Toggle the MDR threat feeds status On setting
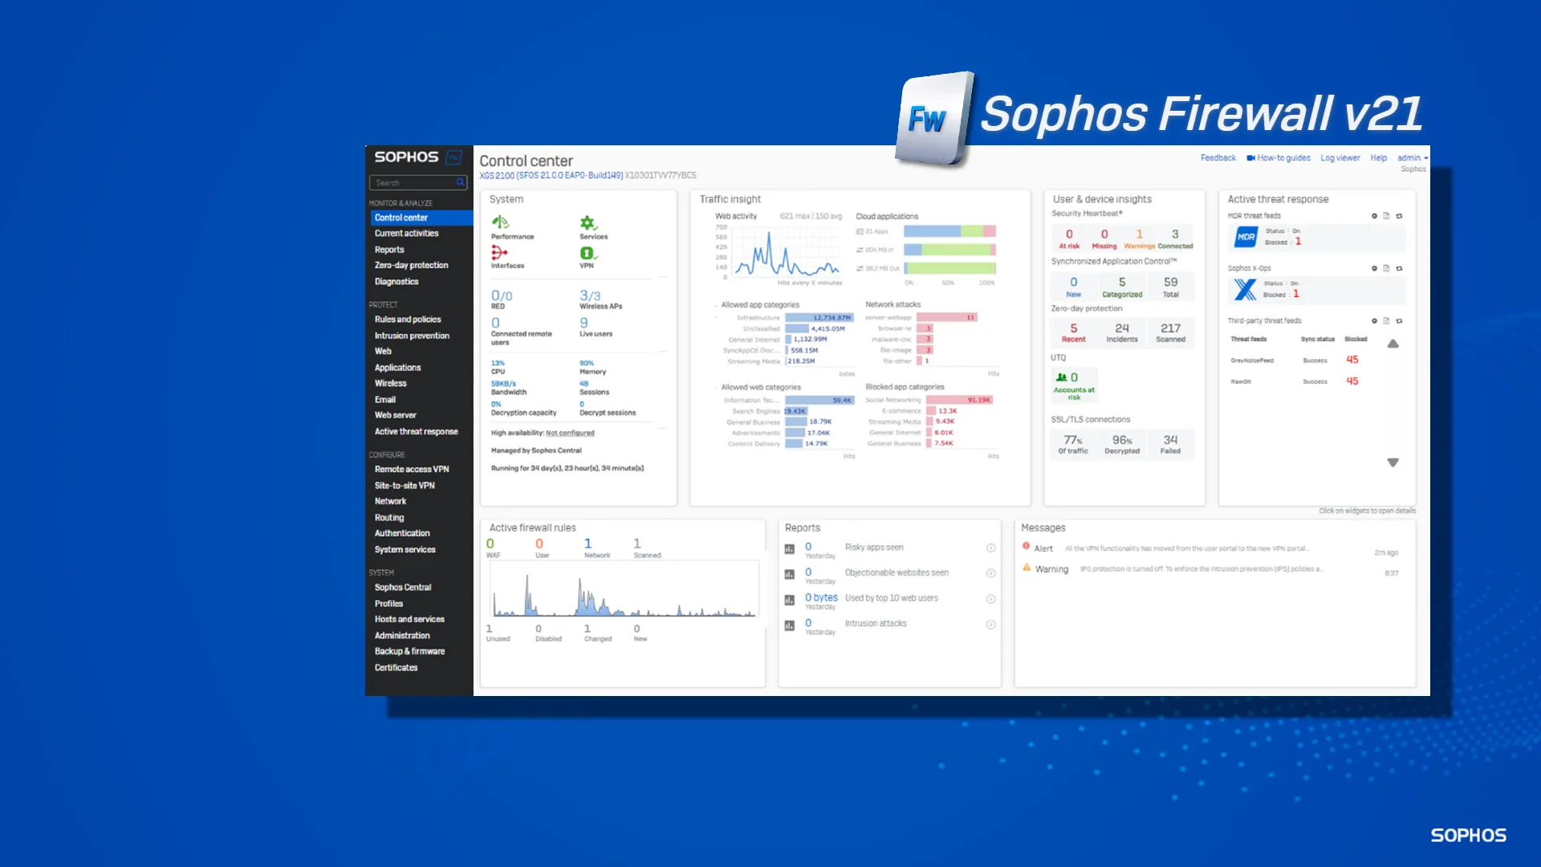Screen dimensions: 1541x867 tap(1297, 230)
